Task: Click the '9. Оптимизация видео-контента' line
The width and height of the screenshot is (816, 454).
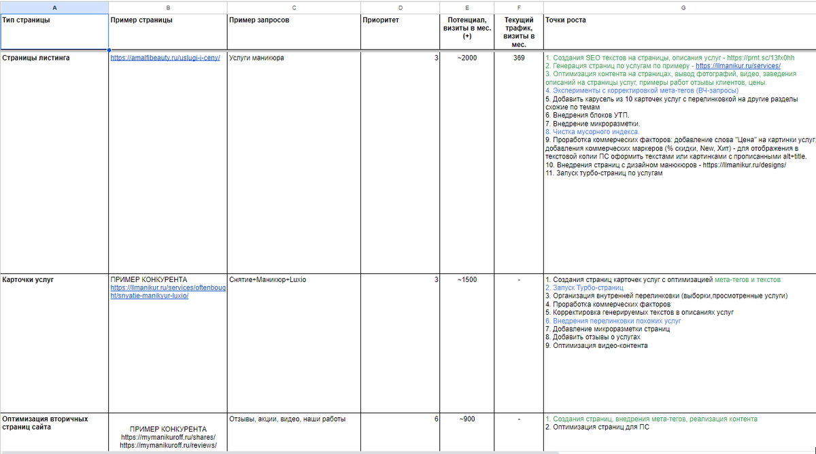Action: click(596, 345)
